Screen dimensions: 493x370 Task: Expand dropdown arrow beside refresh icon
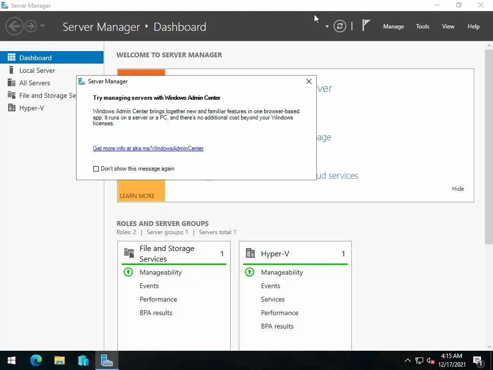[x=327, y=26]
